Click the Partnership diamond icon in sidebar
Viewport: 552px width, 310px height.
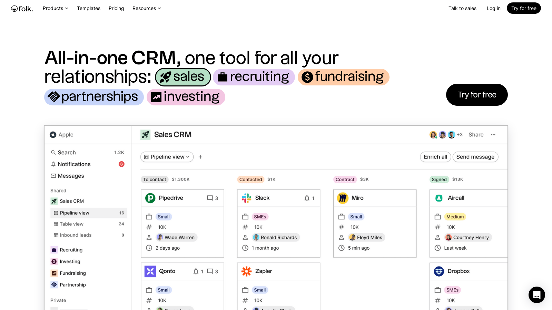54,285
